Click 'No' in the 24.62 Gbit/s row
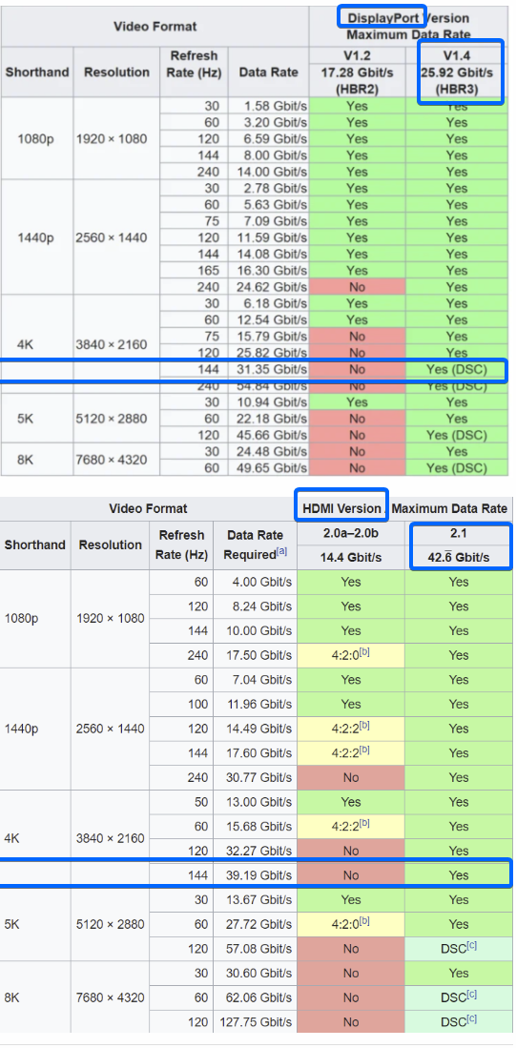This screenshot has height=1048, width=516. [x=357, y=287]
